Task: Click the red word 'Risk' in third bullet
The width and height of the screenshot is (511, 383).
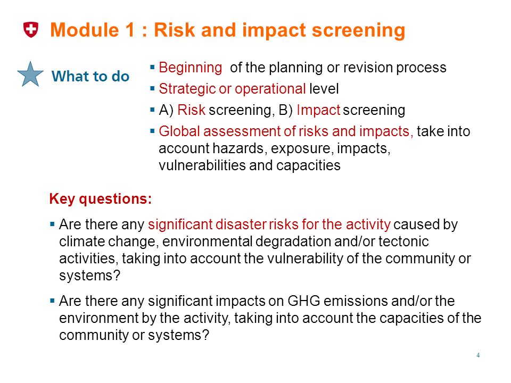Action: click(x=191, y=110)
